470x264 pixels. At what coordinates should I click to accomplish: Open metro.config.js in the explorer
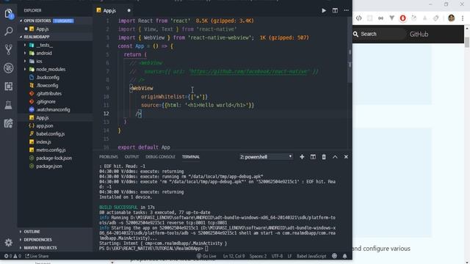55,150
